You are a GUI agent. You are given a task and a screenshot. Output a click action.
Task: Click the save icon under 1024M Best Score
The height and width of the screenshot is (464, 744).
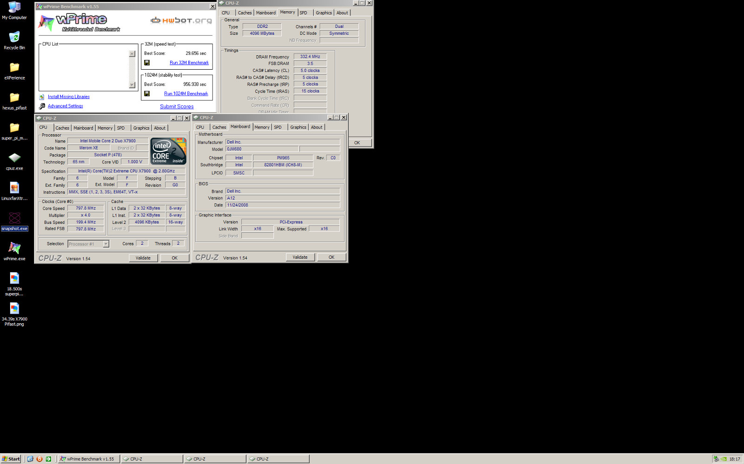click(x=147, y=94)
